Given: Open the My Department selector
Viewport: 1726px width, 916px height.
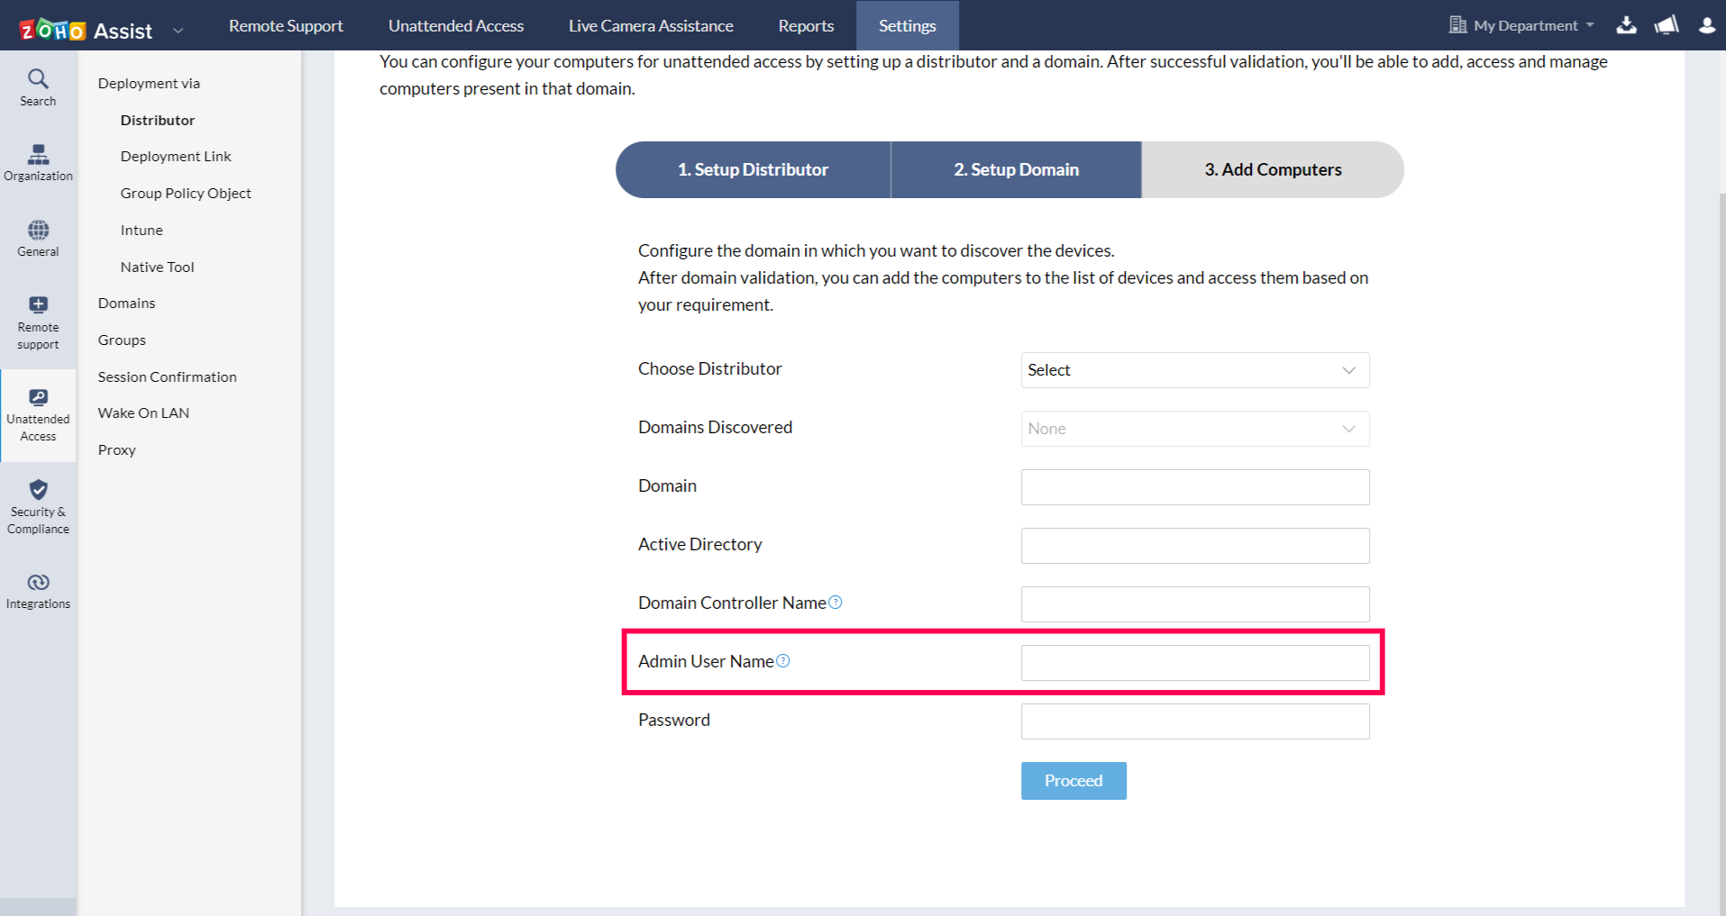Looking at the screenshot, I should point(1521,25).
